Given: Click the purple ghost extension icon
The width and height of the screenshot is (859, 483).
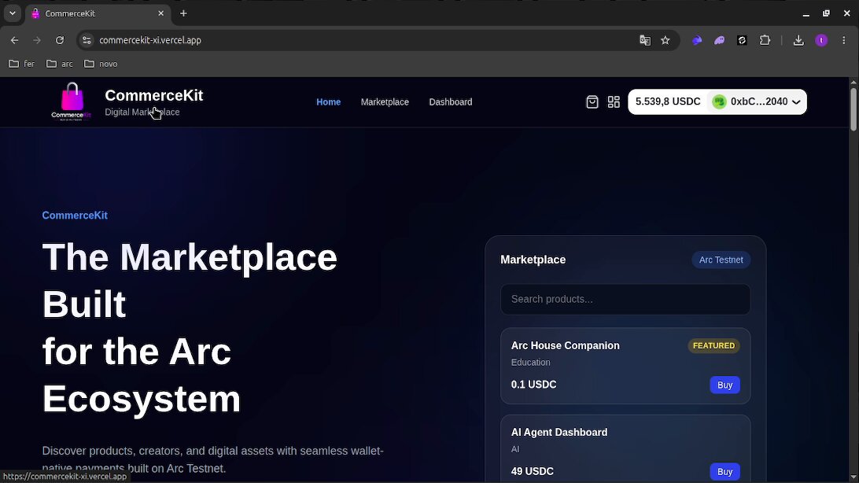Looking at the screenshot, I should tap(719, 41).
